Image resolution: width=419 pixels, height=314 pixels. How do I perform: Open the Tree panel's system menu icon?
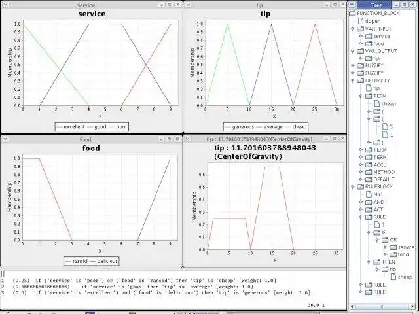coord(352,5)
